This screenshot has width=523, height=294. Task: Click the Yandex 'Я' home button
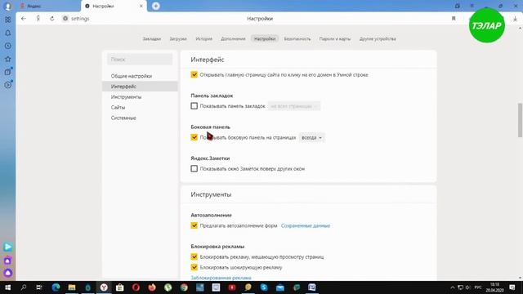pyautogui.click(x=38, y=19)
